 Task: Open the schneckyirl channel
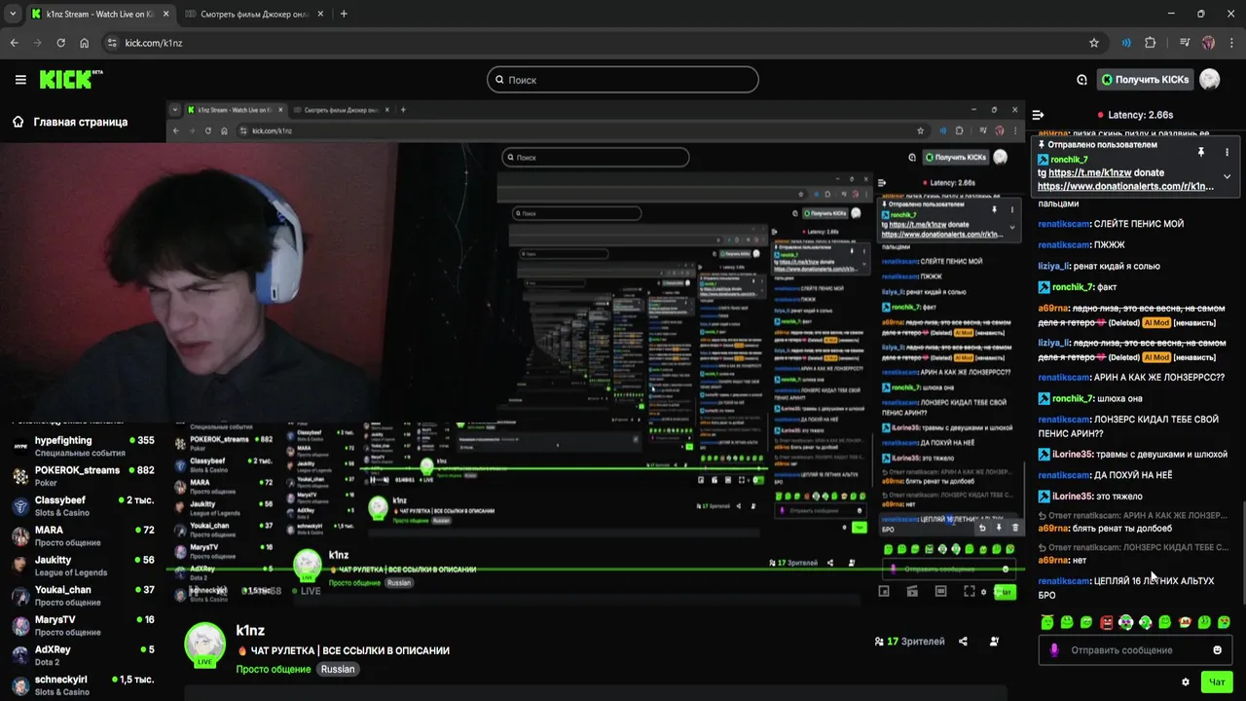click(x=82, y=685)
